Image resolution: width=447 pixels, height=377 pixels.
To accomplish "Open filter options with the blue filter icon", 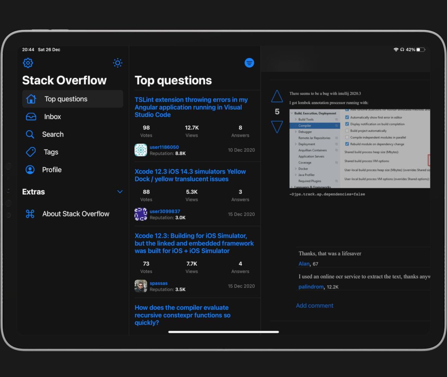I will (x=249, y=63).
